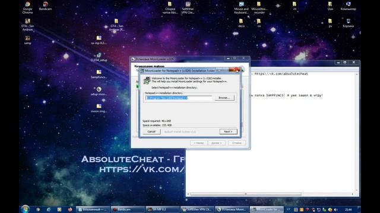380x213 pixels.
Task: Switch to SoftEther VPN Client taskbar button
Action: [x=198, y=209]
